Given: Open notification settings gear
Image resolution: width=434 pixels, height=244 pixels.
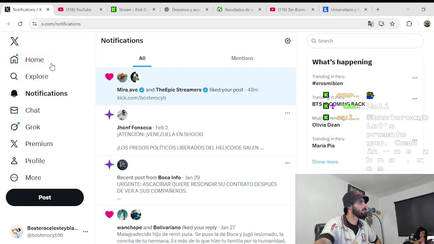Looking at the screenshot, I should click(288, 41).
